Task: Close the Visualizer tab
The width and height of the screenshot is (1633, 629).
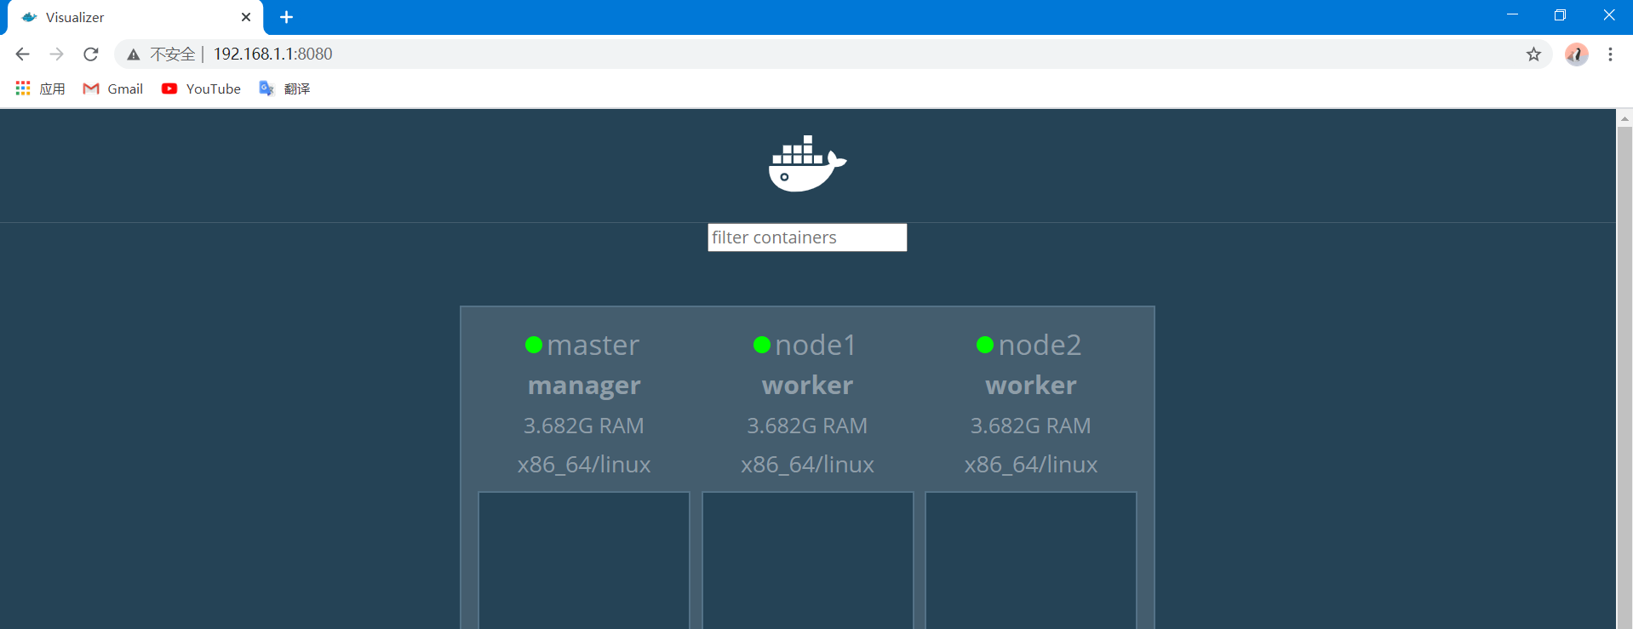Action: [x=246, y=17]
